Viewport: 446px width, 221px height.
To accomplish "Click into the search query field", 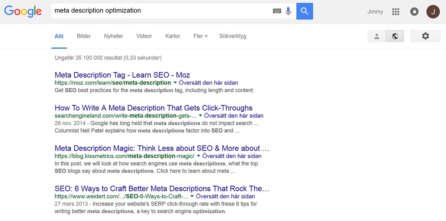I will click(160, 11).
